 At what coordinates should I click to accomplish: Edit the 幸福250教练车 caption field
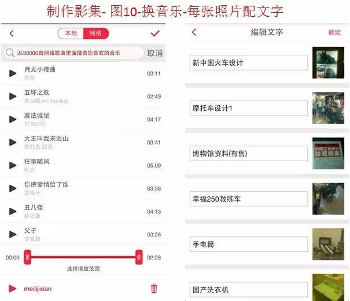(x=249, y=199)
